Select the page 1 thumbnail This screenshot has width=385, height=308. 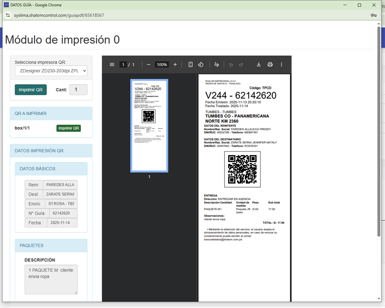(149, 125)
